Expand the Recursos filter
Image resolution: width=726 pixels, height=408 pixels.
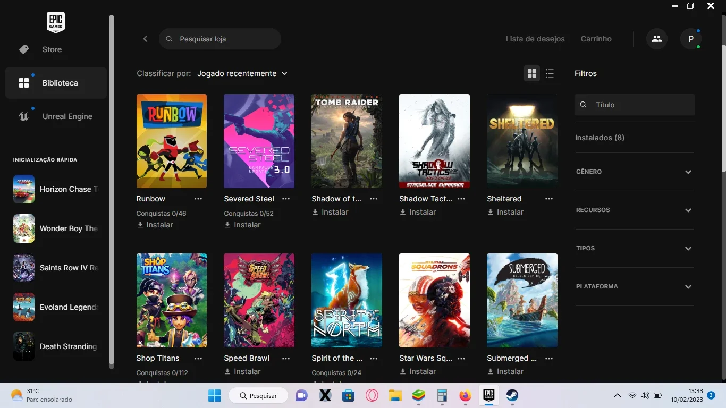point(635,210)
